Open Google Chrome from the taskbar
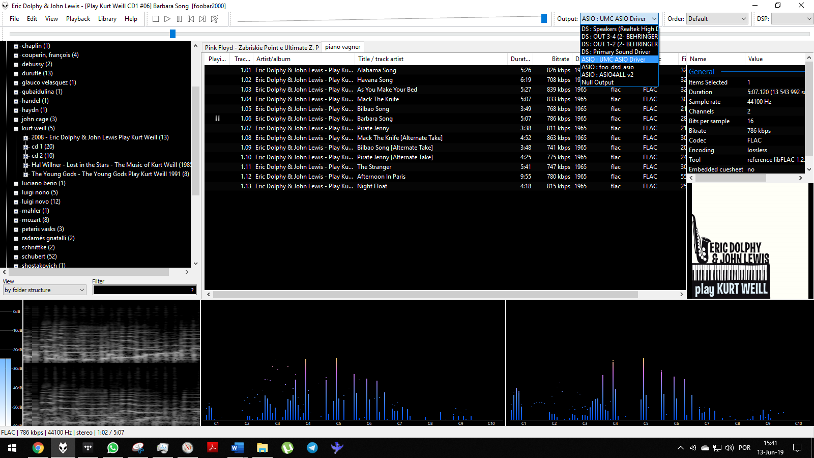 click(x=38, y=448)
